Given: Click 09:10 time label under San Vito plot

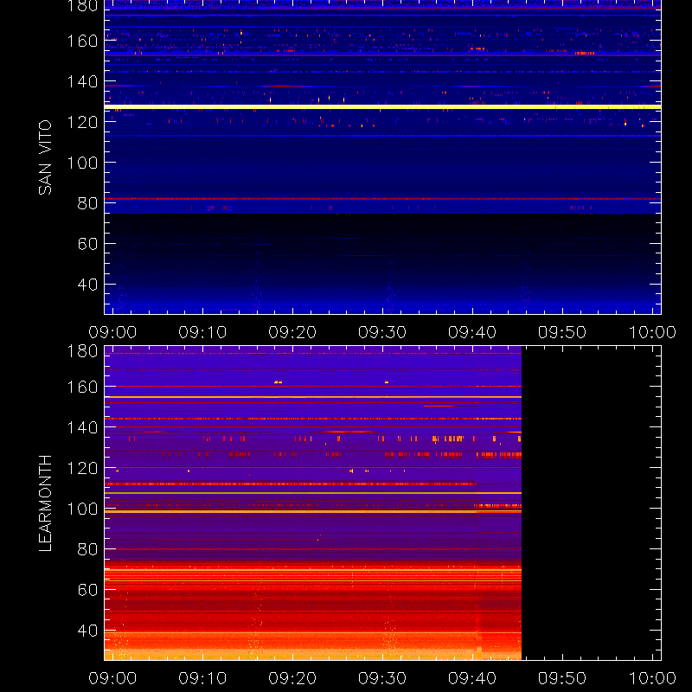Looking at the screenshot, I should click(x=202, y=332).
